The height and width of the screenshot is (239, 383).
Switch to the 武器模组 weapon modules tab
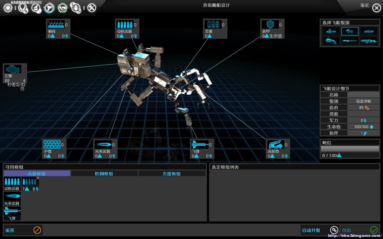pos(37,173)
